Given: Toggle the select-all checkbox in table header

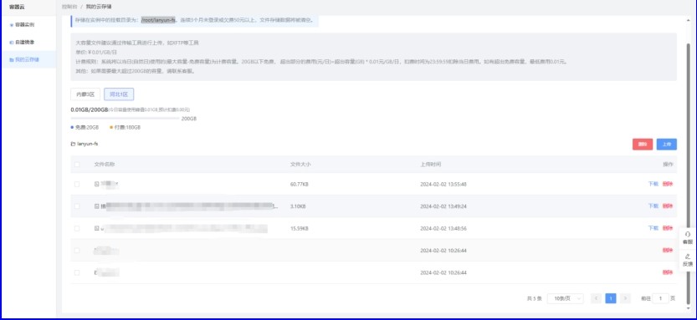Looking at the screenshot, I should tap(77, 165).
